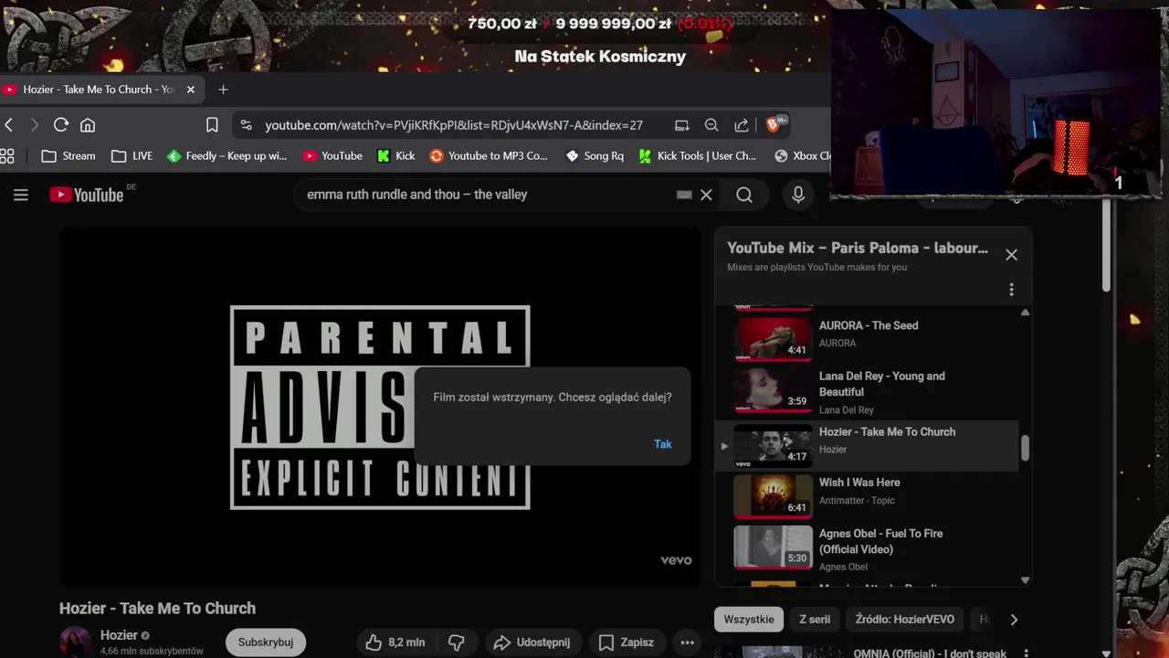Select the Z serii filter chip
Viewport: 1169px width, 658px height.
pos(815,620)
